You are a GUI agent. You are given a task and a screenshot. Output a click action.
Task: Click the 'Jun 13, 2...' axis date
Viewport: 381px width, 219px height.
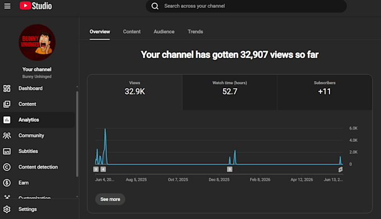333,179
